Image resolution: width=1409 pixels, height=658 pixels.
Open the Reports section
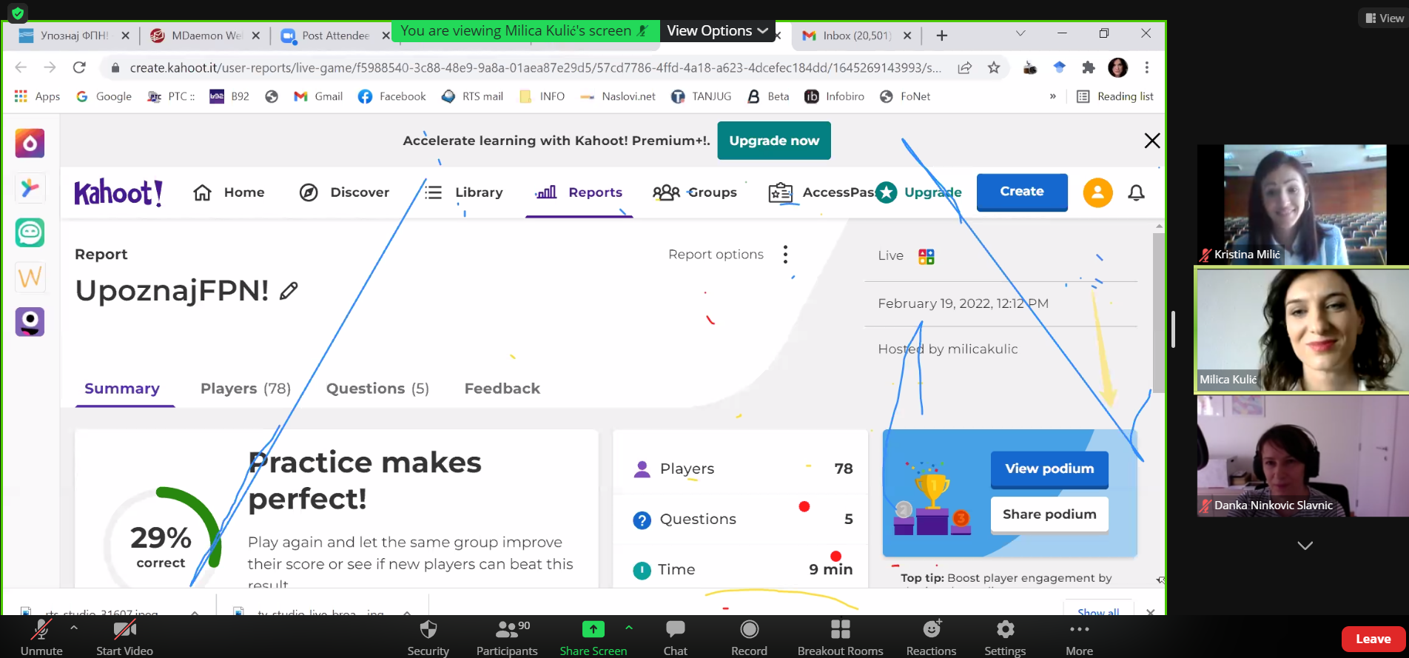[x=579, y=192]
